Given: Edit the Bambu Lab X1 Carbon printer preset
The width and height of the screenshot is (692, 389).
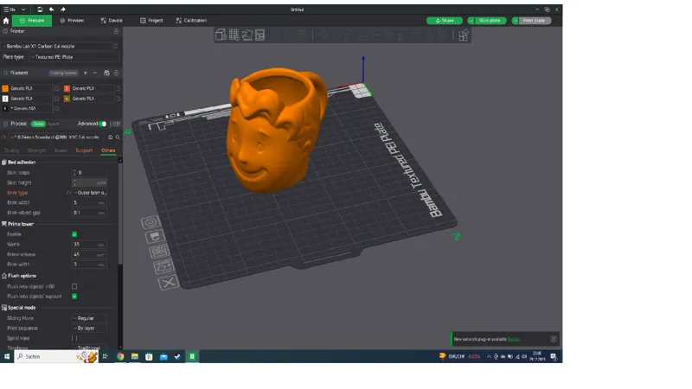Looking at the screenshot, I should 116,46.
